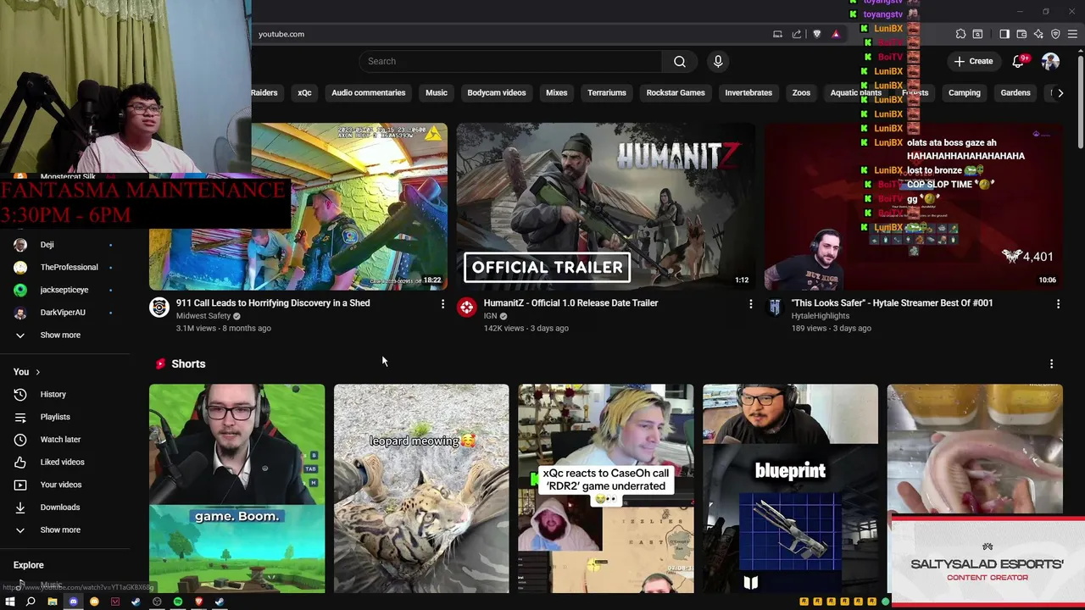Open OBS Studio from the taskbar
Screen dimensions: 1085x610
click(x=157, y=602)
